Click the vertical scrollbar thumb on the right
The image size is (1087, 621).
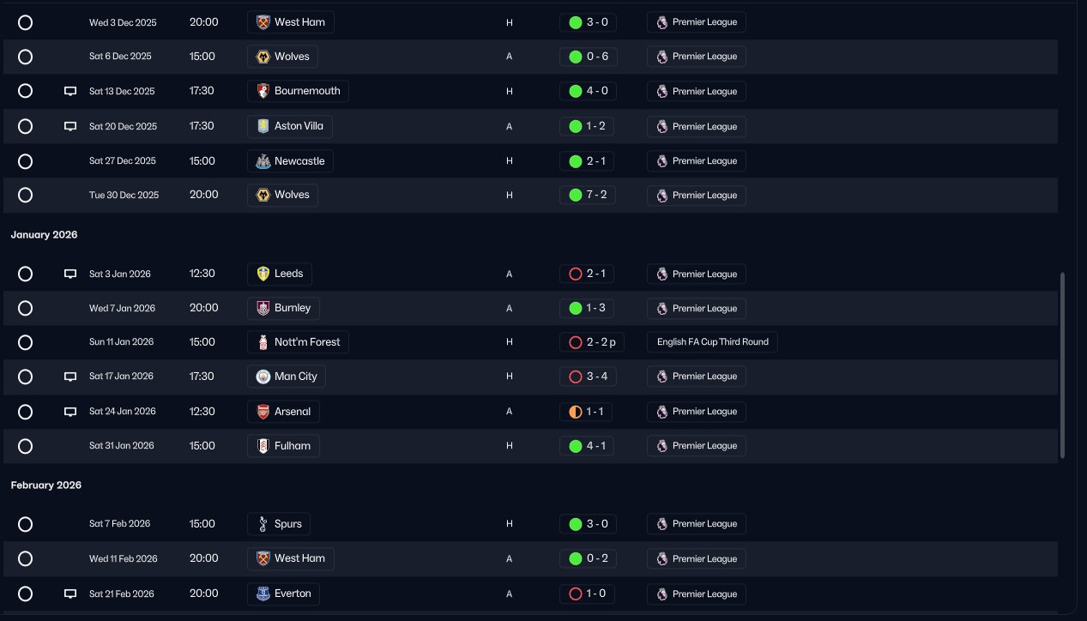coord(1063,365)
